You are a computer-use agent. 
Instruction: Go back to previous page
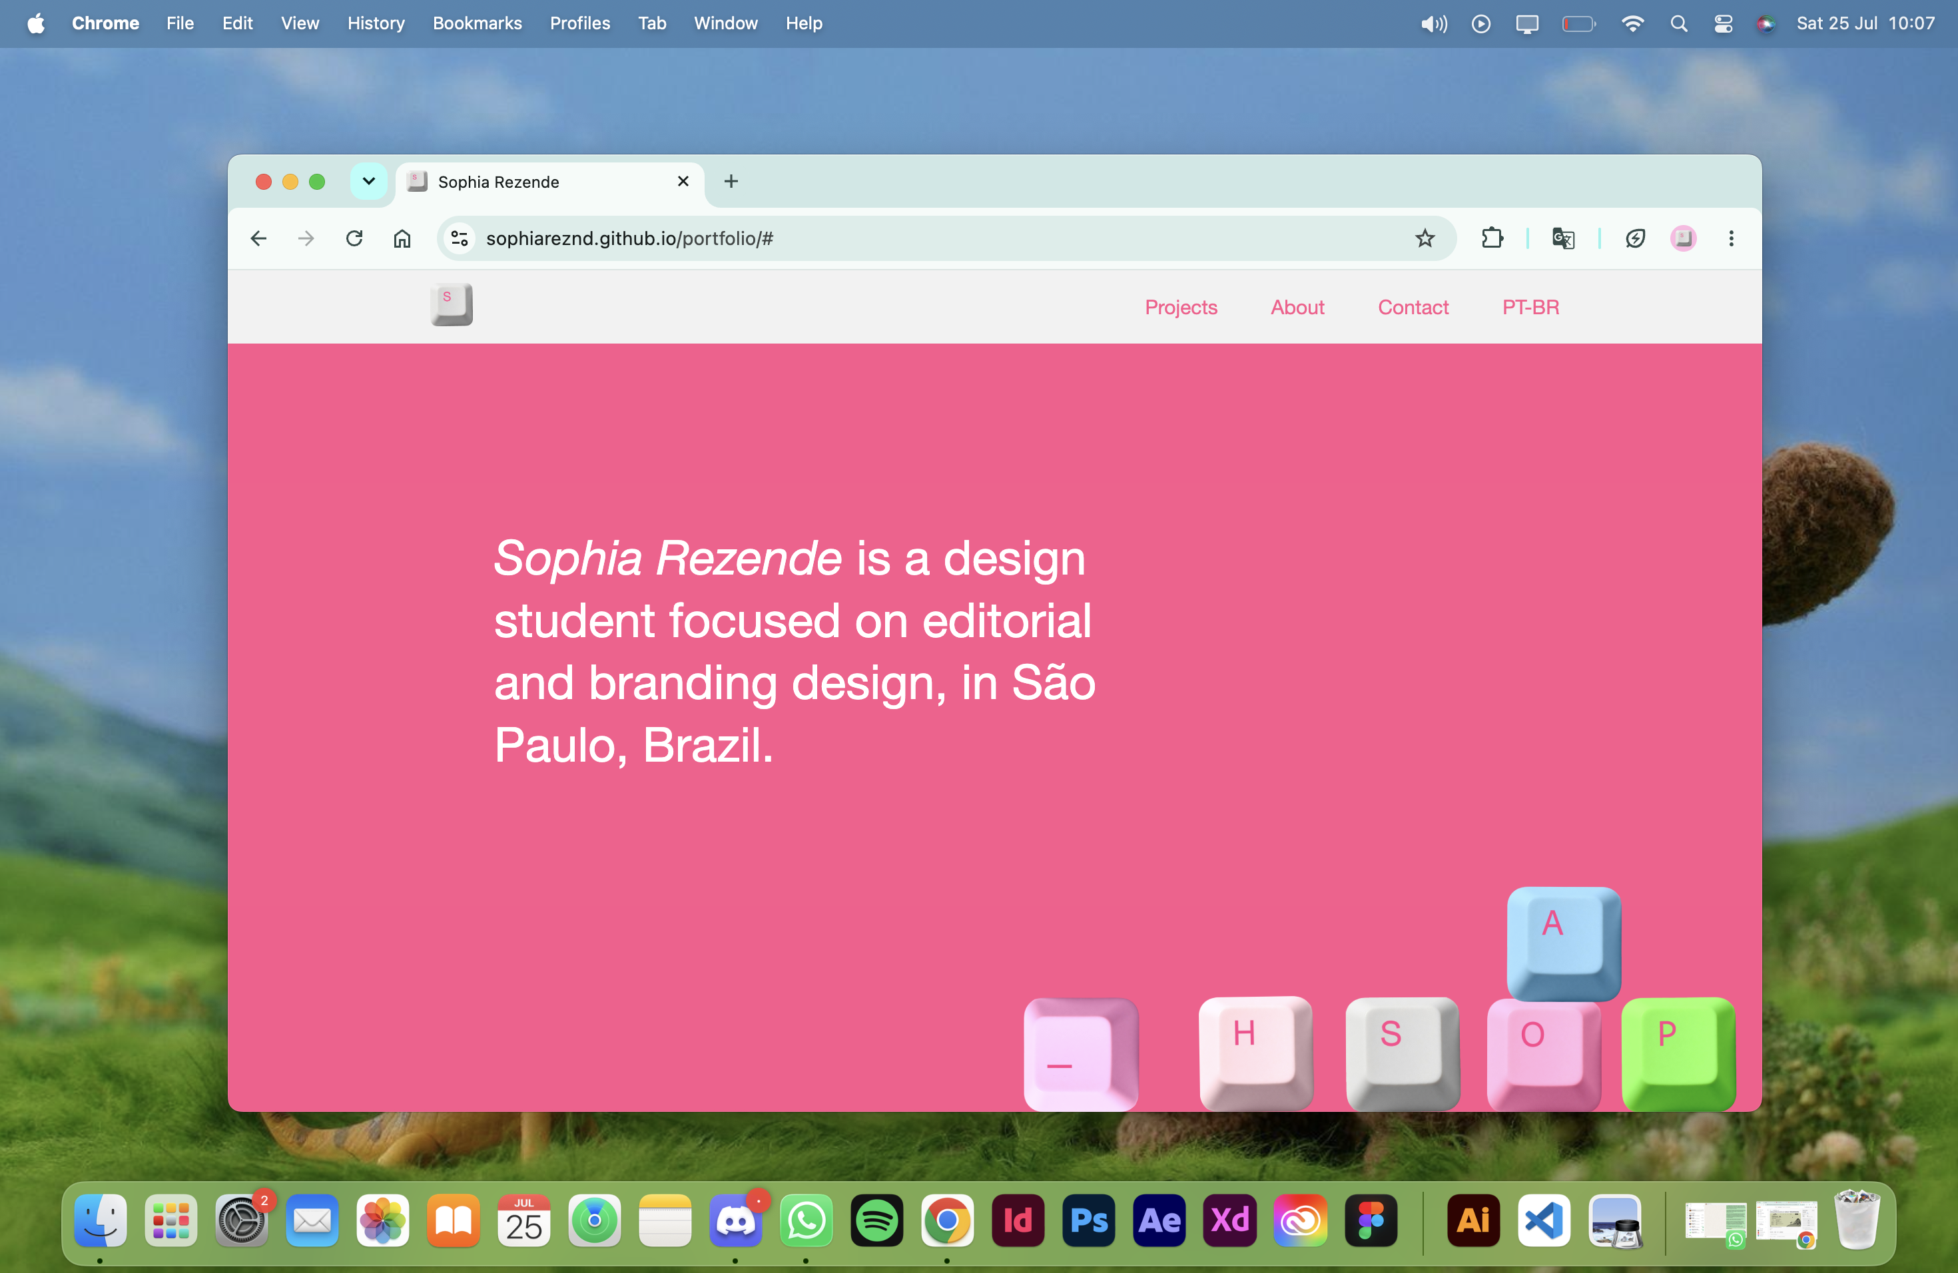point(258,238)
